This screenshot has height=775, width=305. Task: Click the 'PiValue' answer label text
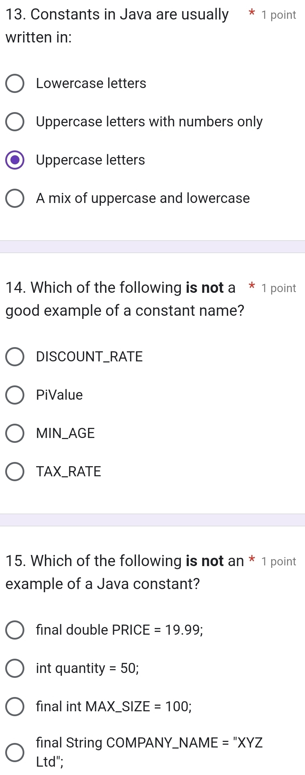tap(59, 395)
